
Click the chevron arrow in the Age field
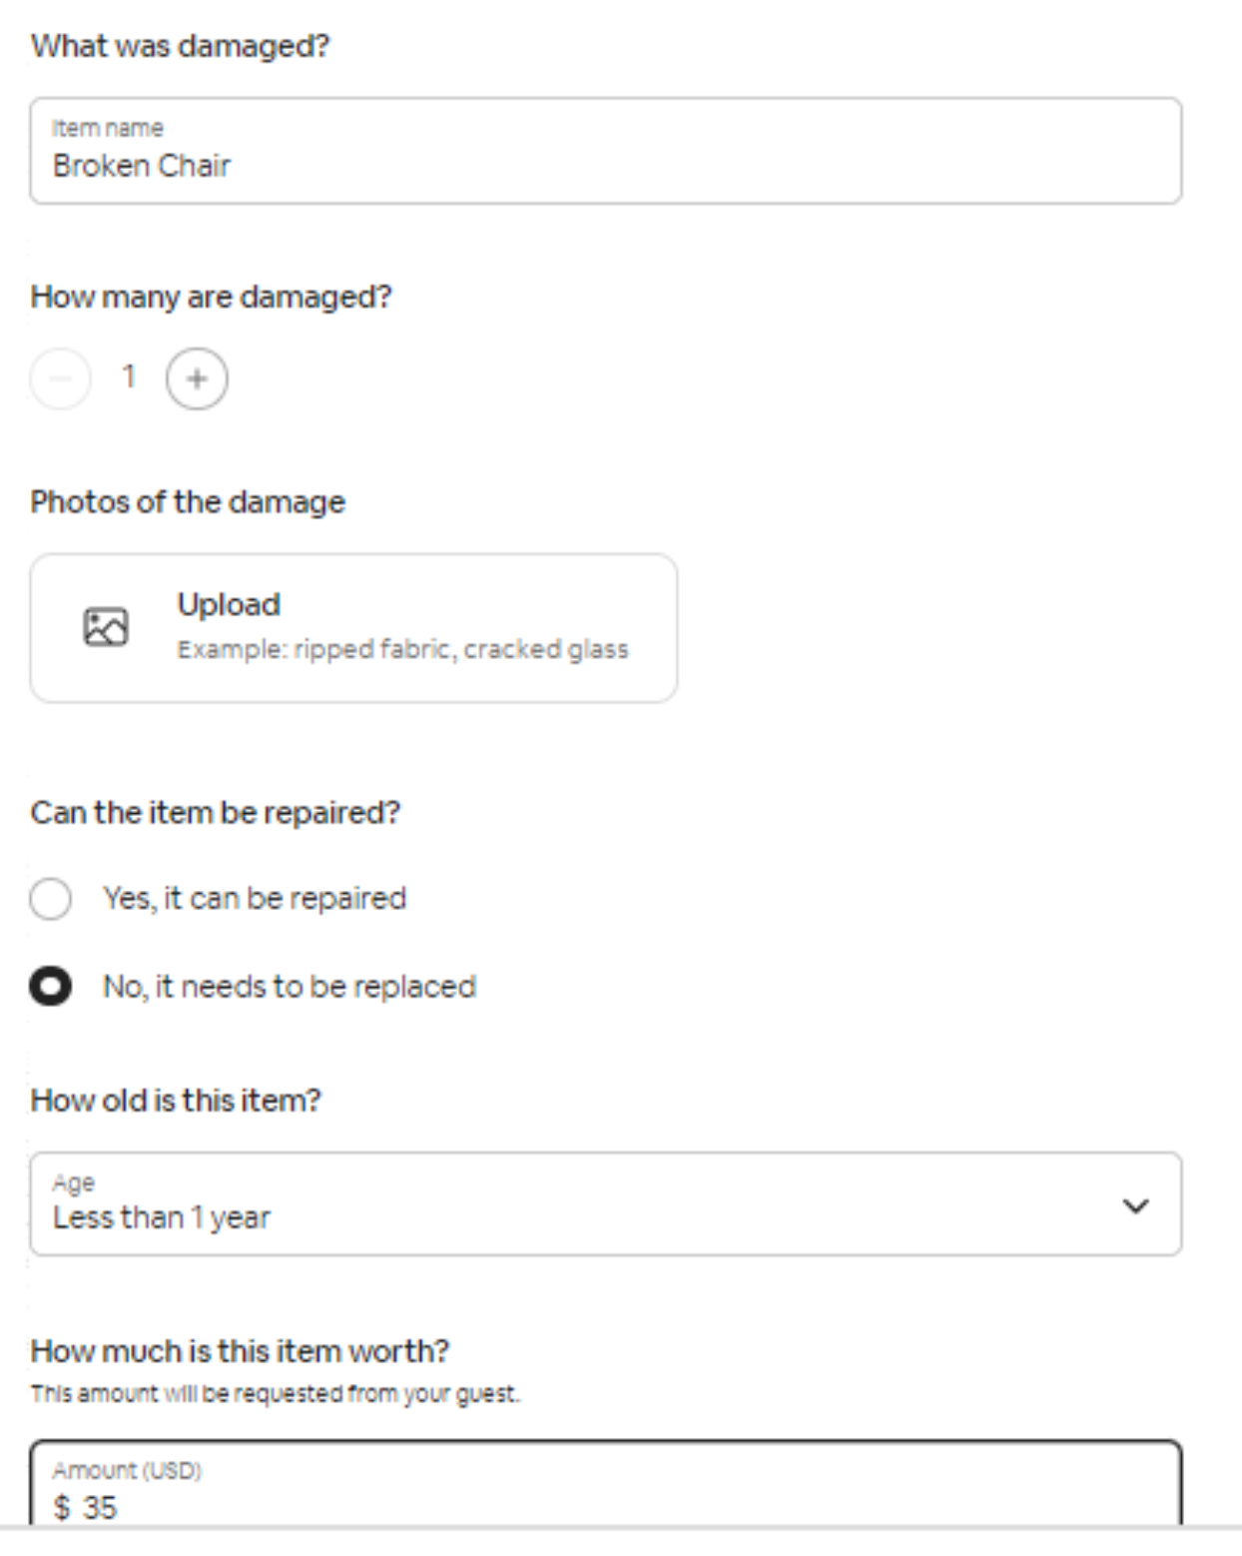1135,1205
